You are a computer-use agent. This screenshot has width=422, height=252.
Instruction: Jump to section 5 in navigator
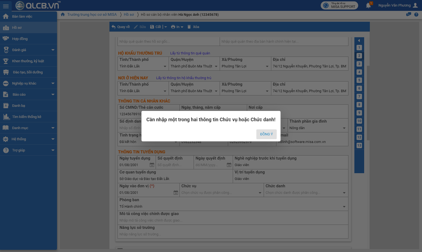(359, 80)
